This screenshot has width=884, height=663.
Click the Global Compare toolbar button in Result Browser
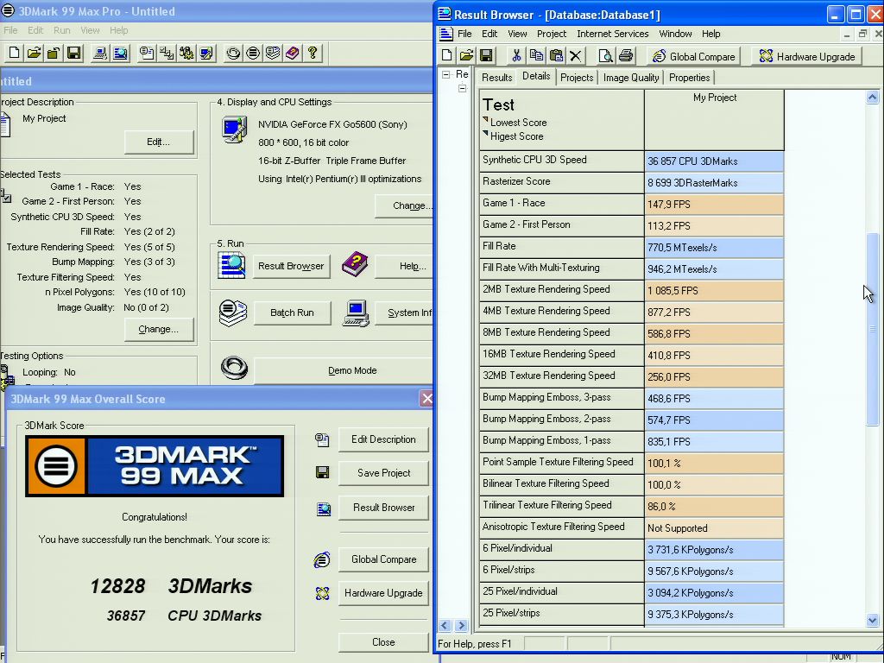point(695,56)
